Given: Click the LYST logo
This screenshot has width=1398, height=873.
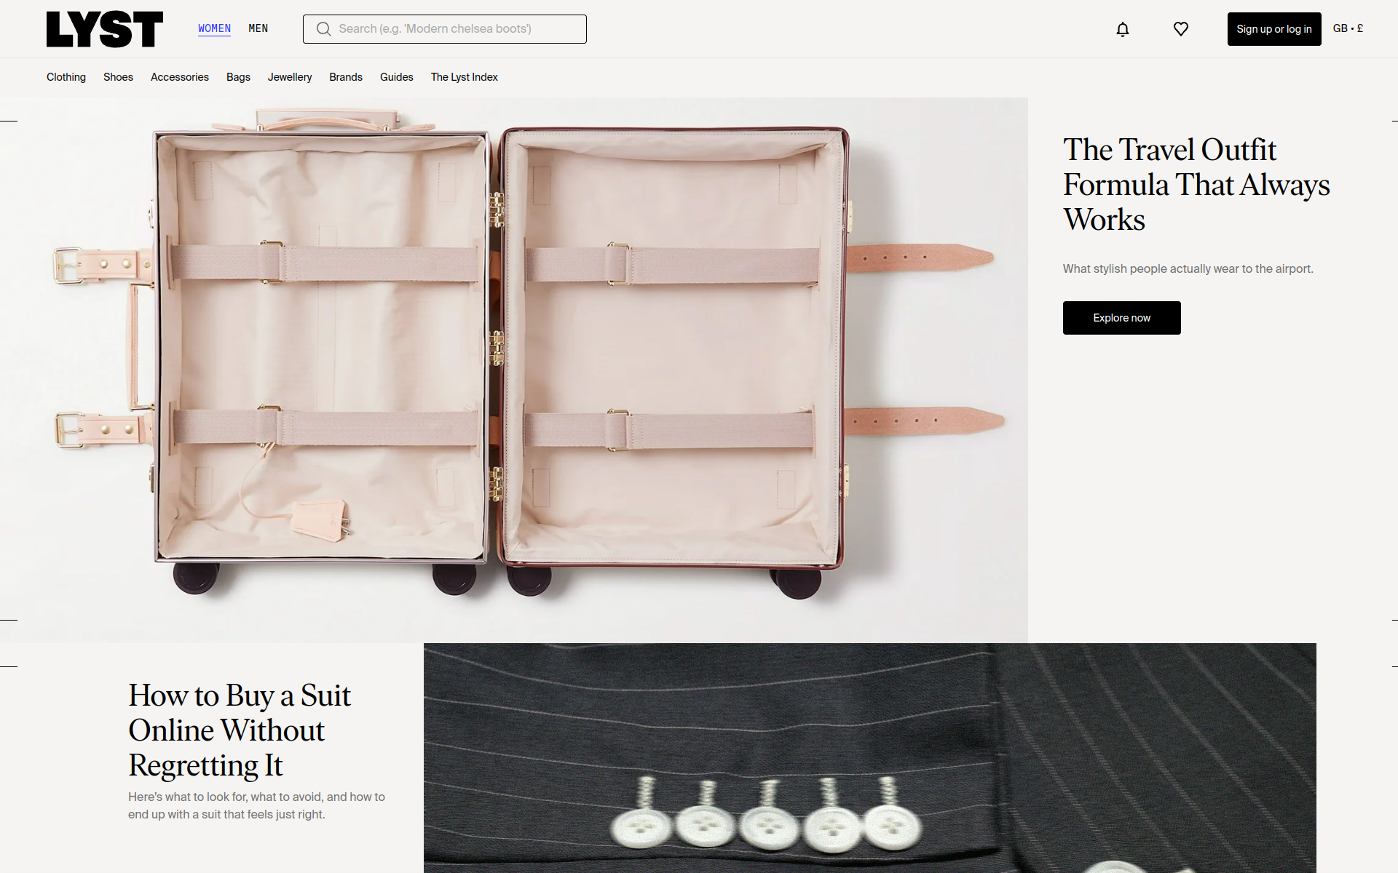Looking at the screenshot, I should pyautogui.click(x=105, y=29).
